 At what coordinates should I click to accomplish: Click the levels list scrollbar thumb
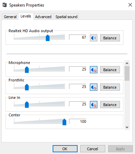pyautogui.click(x=127, y=73)
